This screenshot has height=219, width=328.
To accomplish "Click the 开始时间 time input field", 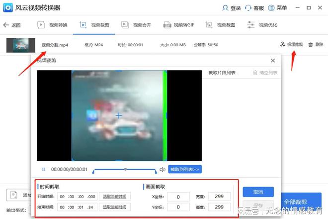I will 77,197.
